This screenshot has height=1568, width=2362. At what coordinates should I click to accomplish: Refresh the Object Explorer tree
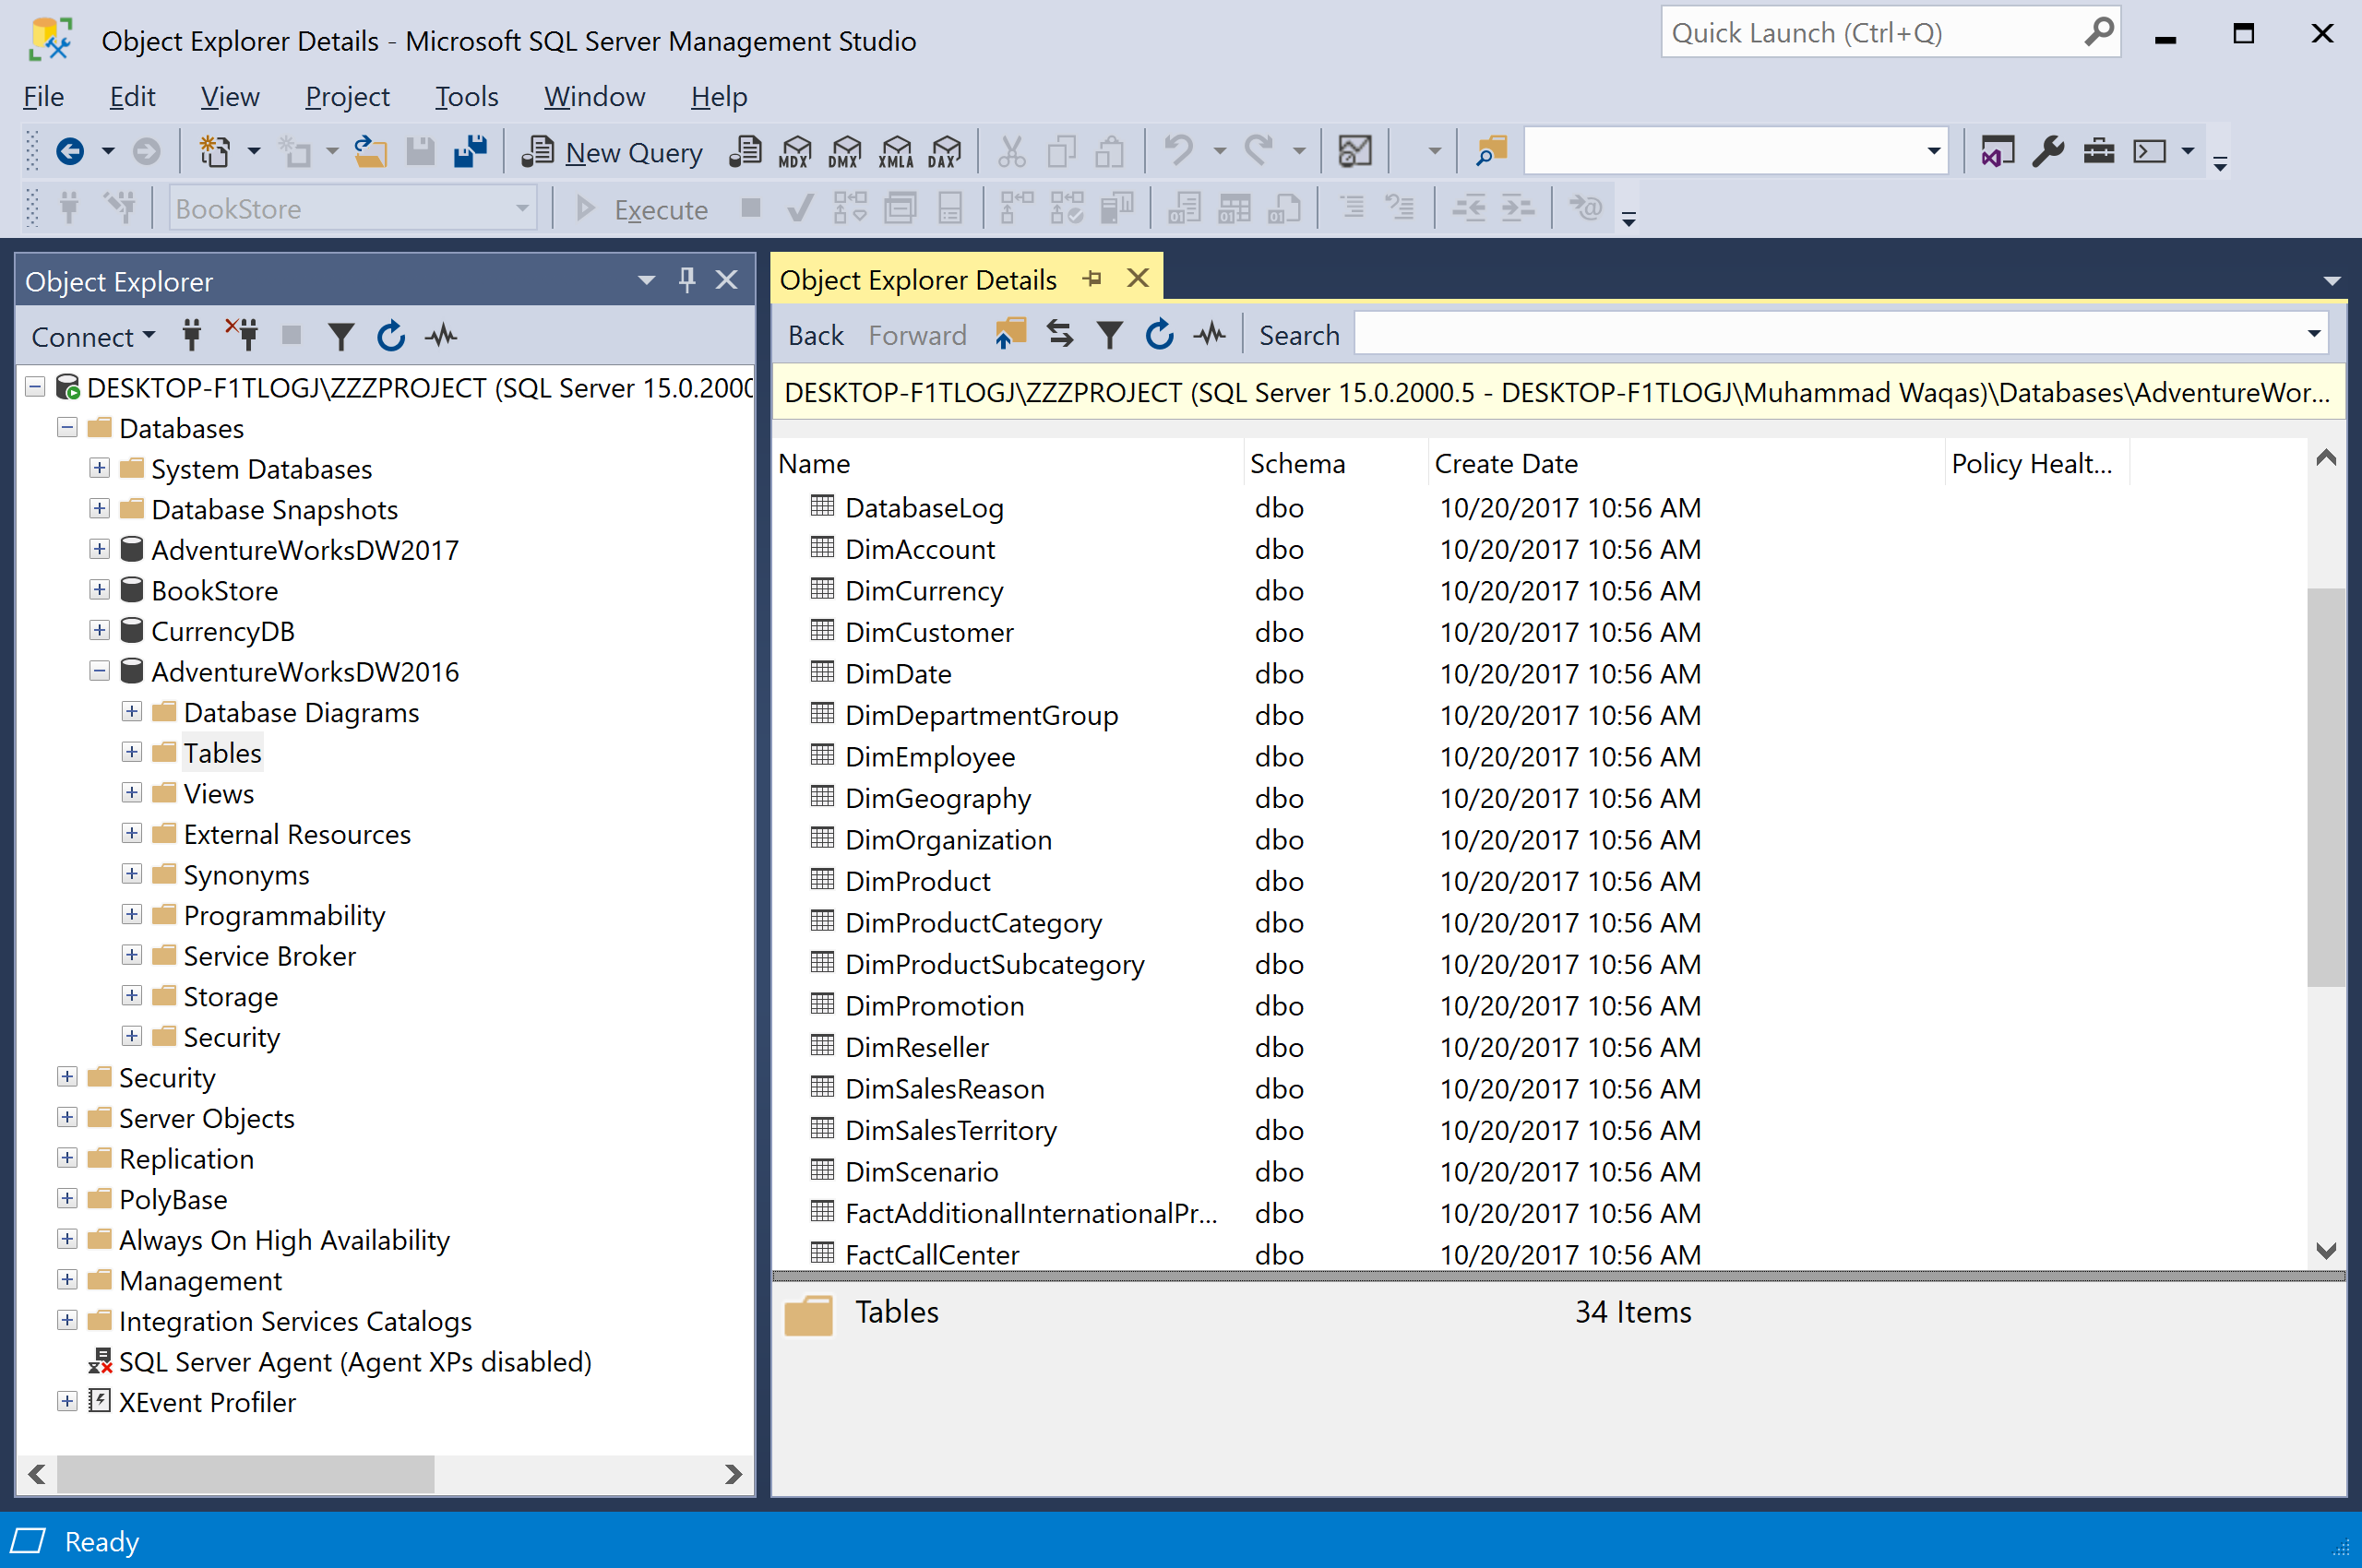point(390,336)
